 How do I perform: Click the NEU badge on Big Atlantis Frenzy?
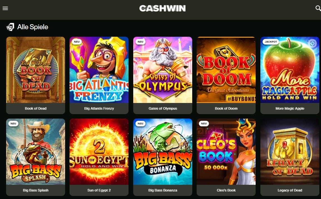[77, 42]
